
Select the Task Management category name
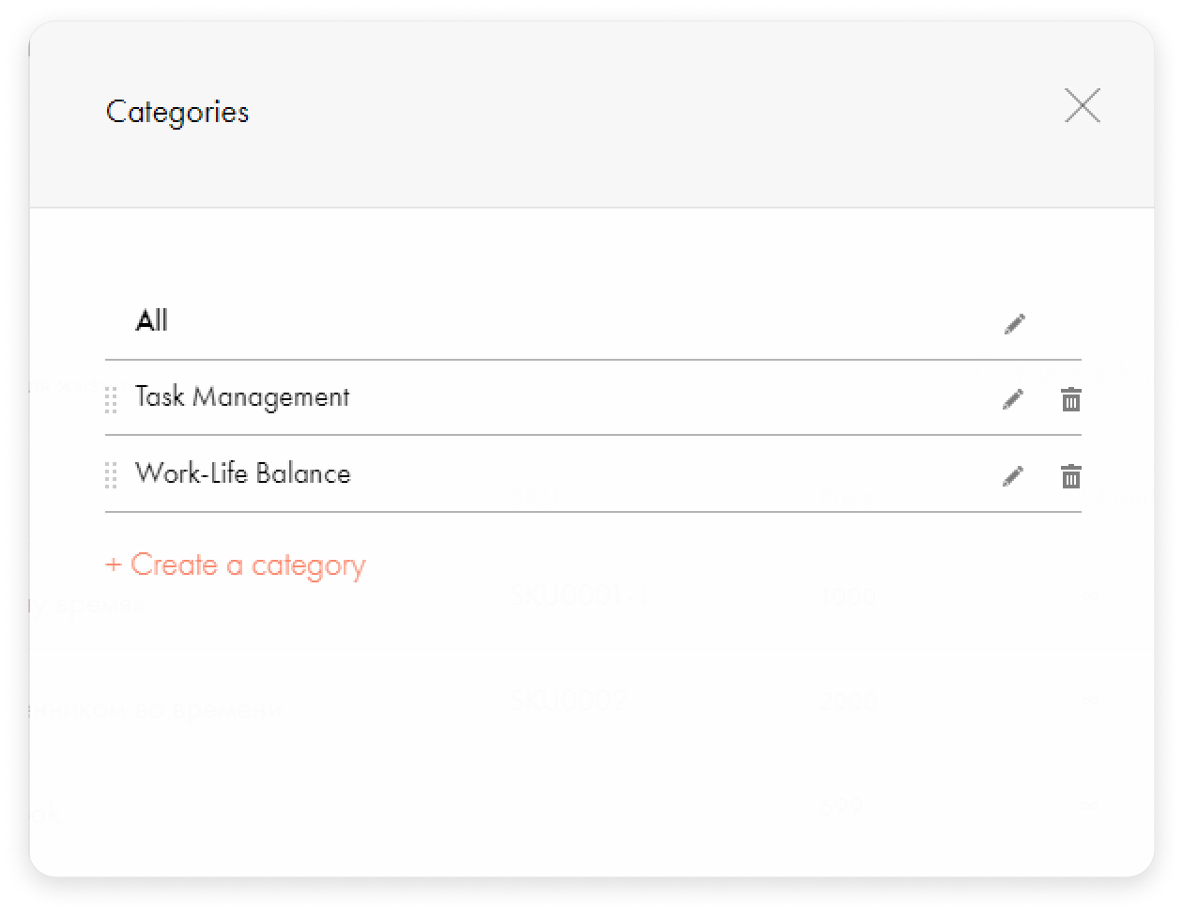pyautogui.click(x=242, y=397)
